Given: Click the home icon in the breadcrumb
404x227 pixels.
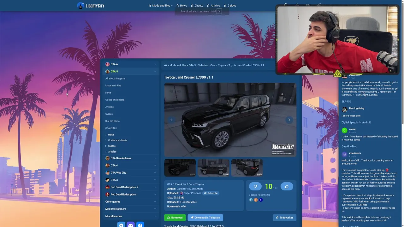Looking at the screenshot, I should point(165,65).
